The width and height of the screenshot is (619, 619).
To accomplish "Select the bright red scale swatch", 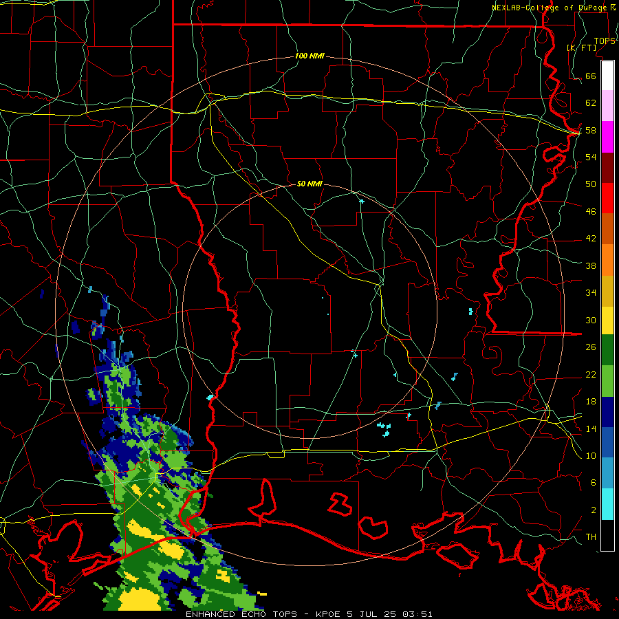I will tap(607, 198).
